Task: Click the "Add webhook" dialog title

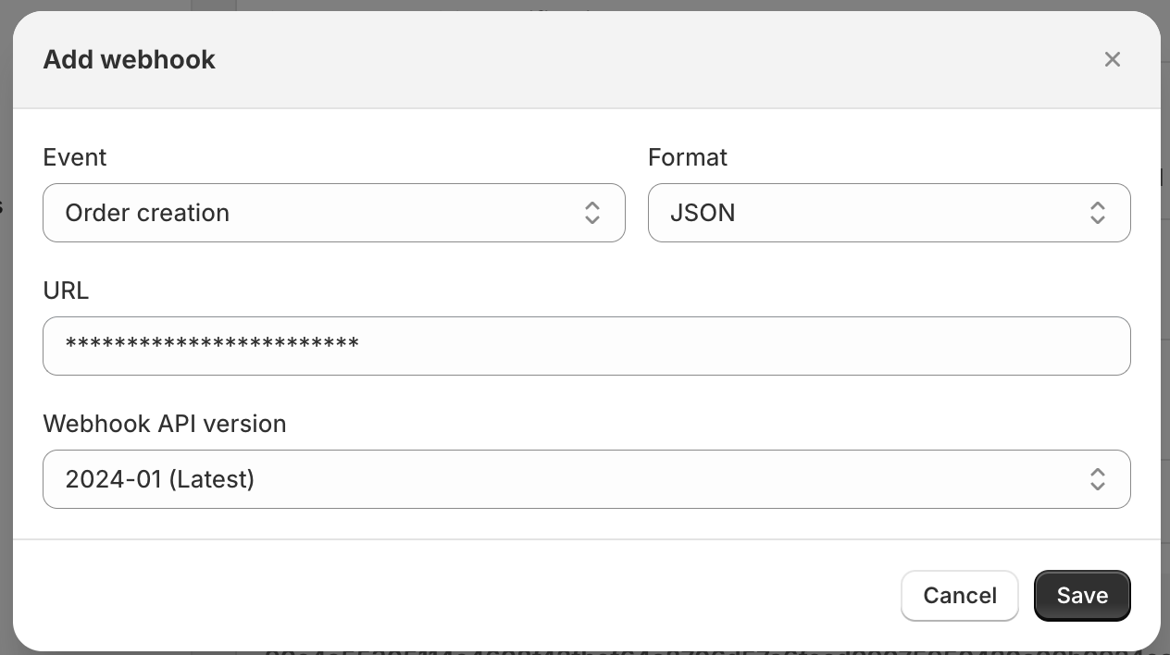Action: (x=130, y=59)
